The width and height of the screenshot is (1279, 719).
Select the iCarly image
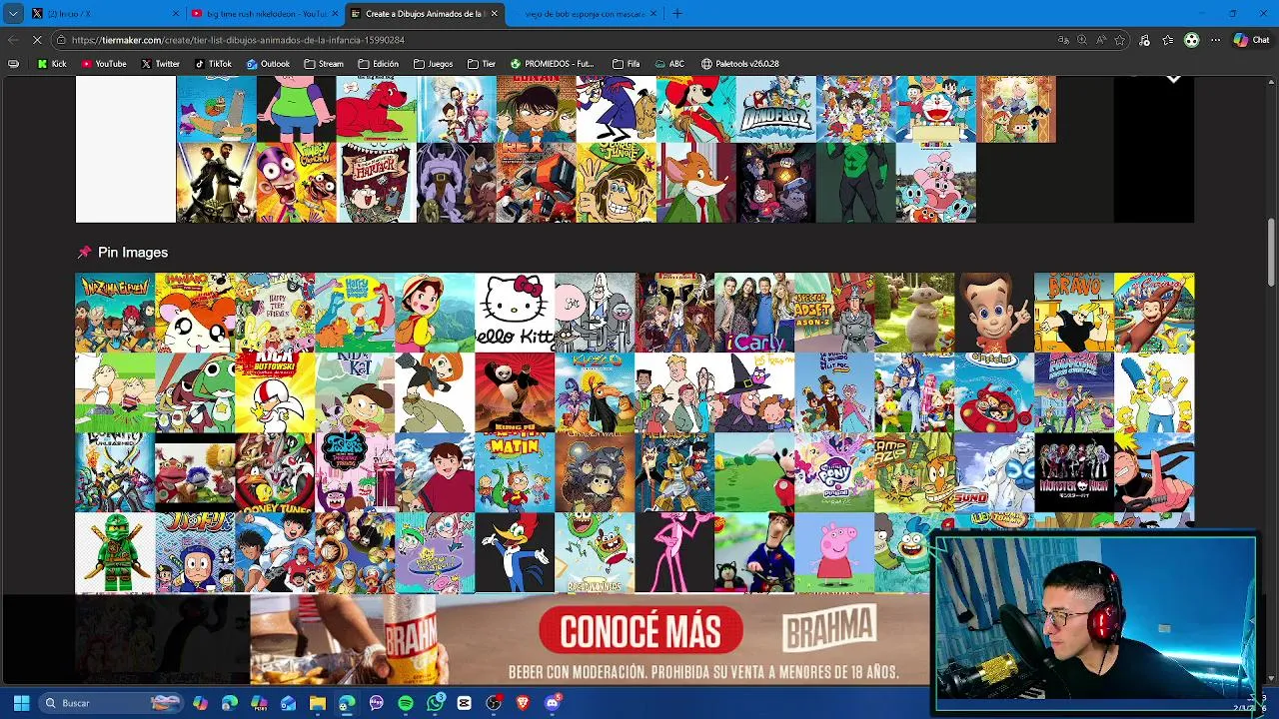point(754,313)
